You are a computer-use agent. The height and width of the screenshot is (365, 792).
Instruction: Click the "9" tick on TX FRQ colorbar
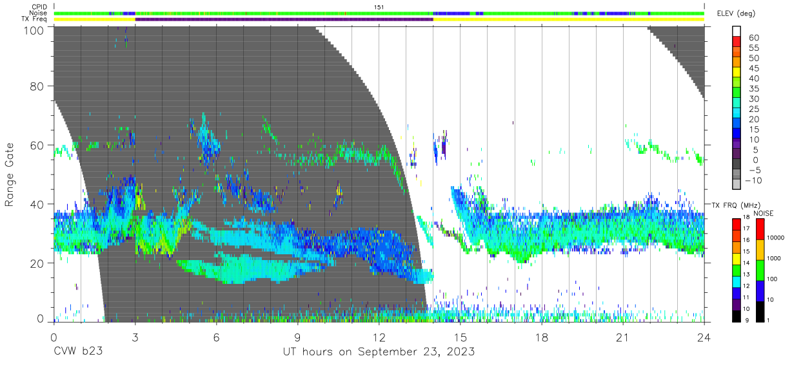(x=746, y=320)
